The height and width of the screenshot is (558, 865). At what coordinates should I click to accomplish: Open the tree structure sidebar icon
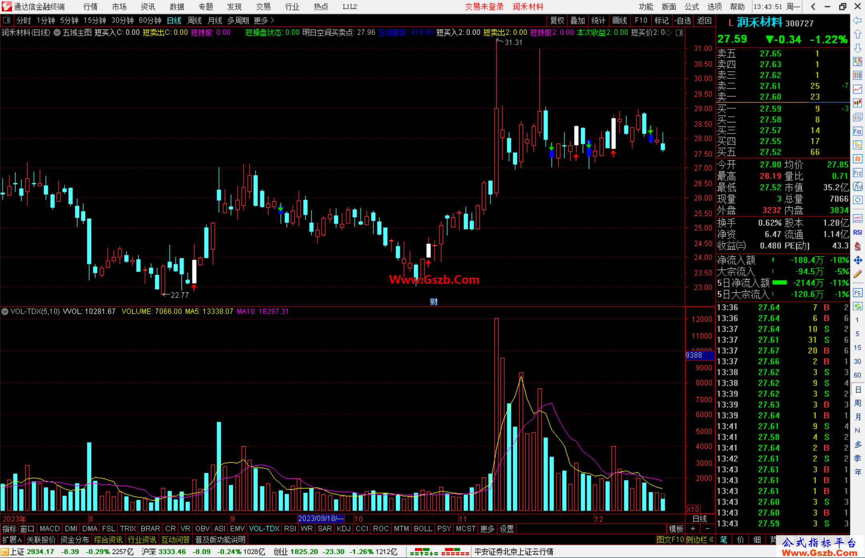click(x=857, y=145)
